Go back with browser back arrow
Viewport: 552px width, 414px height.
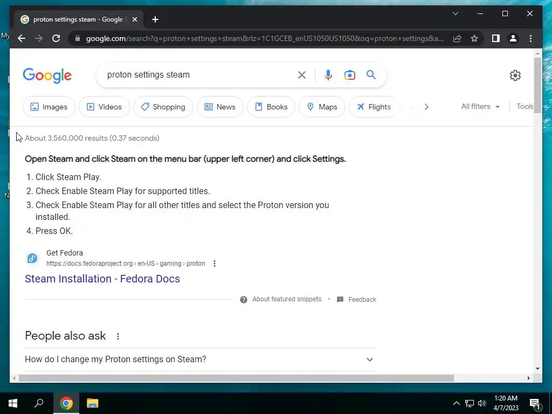22,38
